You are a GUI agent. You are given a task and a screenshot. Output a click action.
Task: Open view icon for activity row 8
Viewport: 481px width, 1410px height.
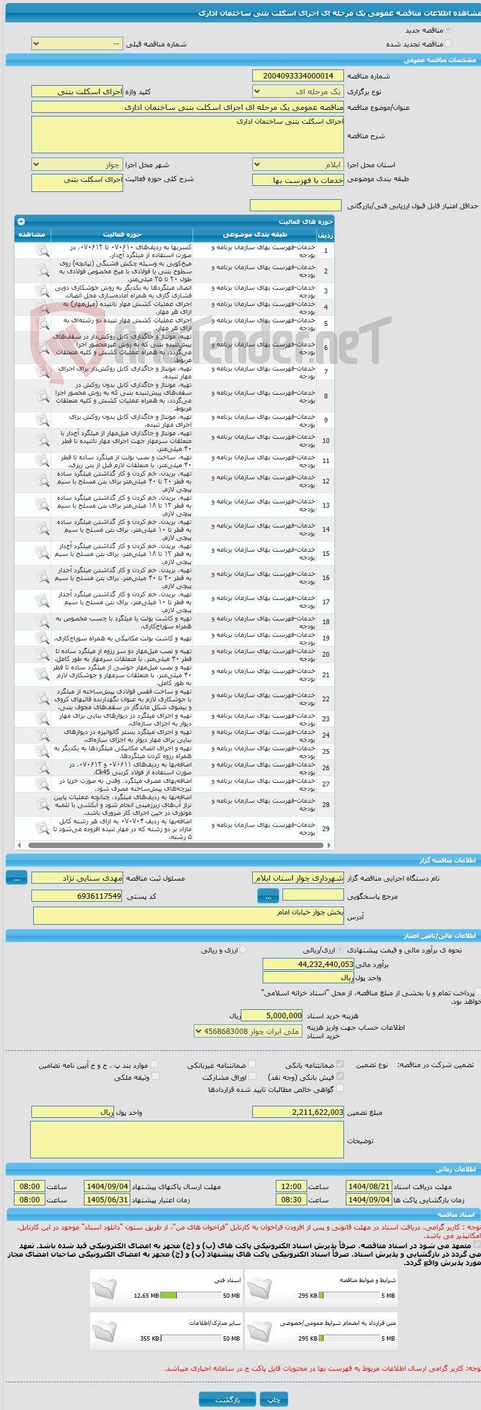[42, 396]
